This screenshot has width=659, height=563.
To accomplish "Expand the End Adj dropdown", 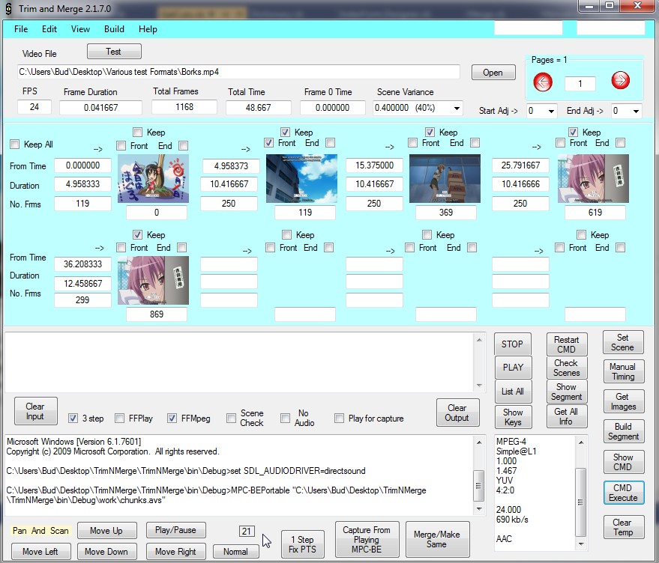I will click(x=636, y=112).
